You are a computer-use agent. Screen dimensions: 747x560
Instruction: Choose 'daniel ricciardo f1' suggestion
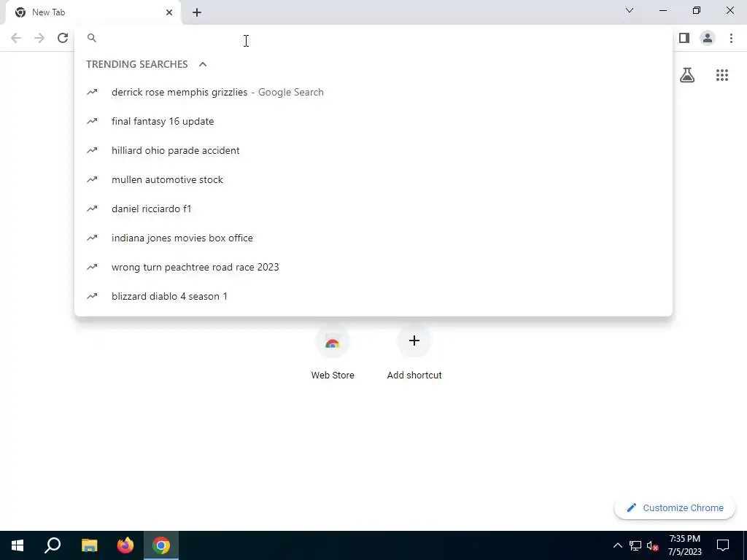[x=373, y=209]
